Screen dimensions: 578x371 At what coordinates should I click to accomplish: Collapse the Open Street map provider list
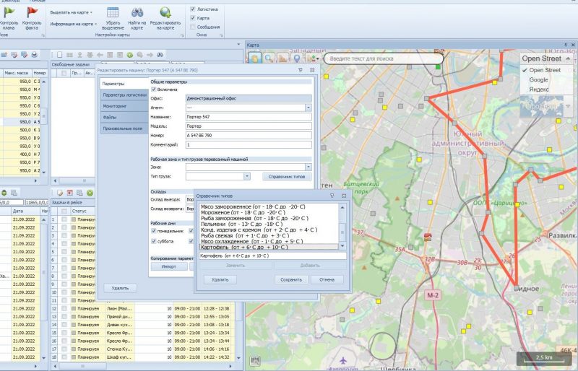tap(568, 58)
